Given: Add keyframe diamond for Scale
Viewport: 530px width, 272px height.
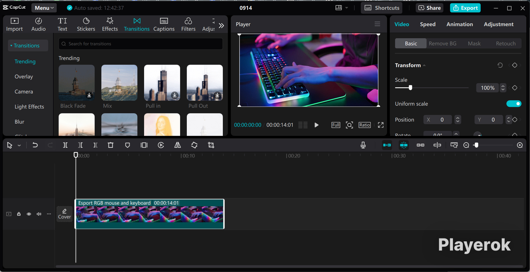Looking at the screenshot, I should tap(515, 88).
